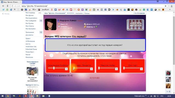
Task: Show hidden bookmarks with » chevron
Action: click(170, 10)
